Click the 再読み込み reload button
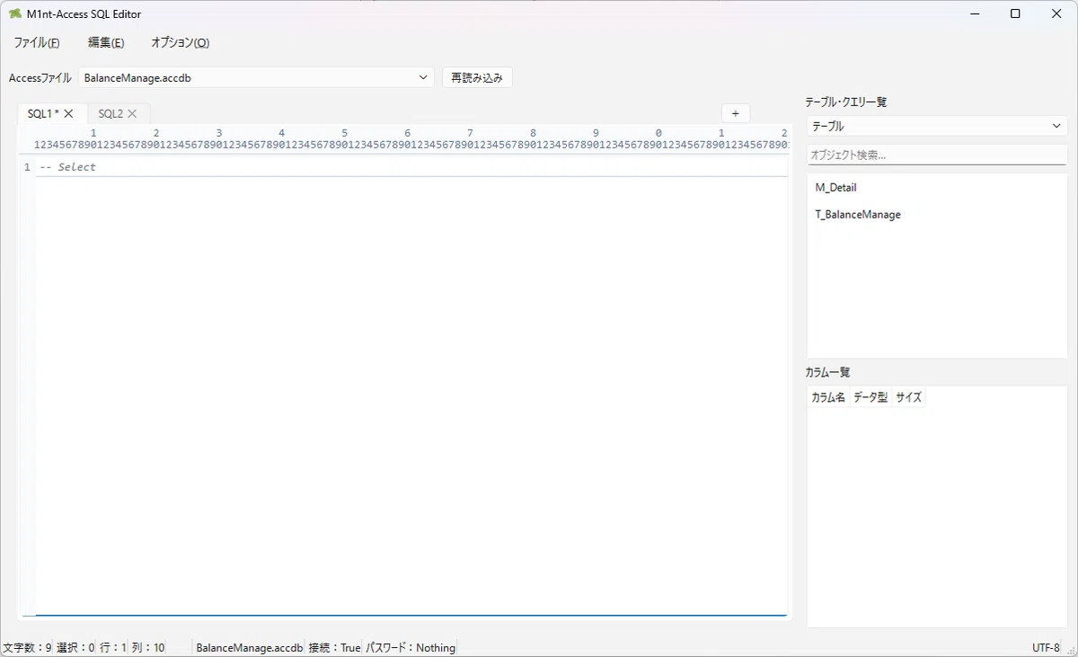 [477, 77]
